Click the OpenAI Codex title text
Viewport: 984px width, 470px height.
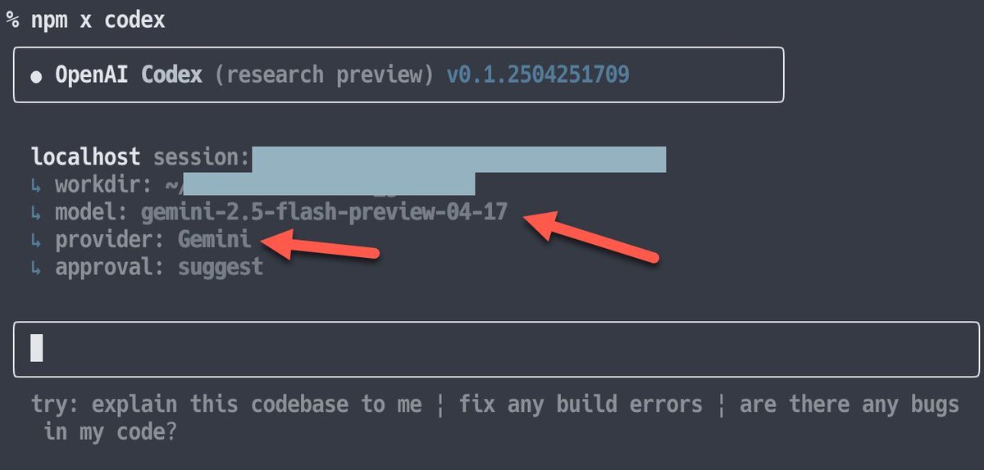pos(129,75)
